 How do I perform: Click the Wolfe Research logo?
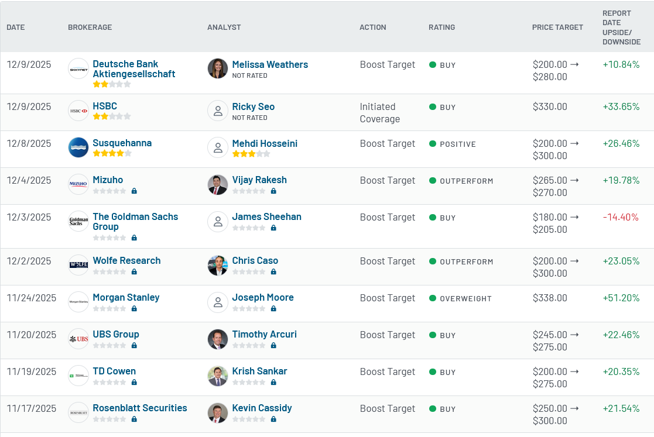tap(78, 265)
